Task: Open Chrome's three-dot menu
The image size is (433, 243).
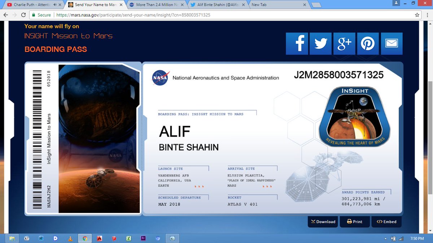Action: 427,15
